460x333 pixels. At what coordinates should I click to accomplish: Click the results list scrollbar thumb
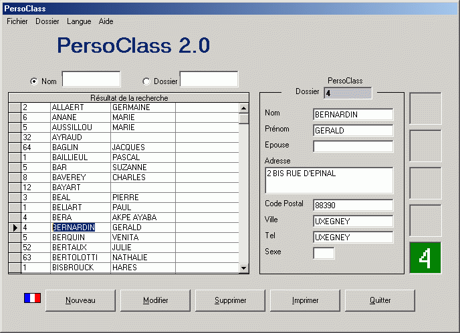point(243,118)
